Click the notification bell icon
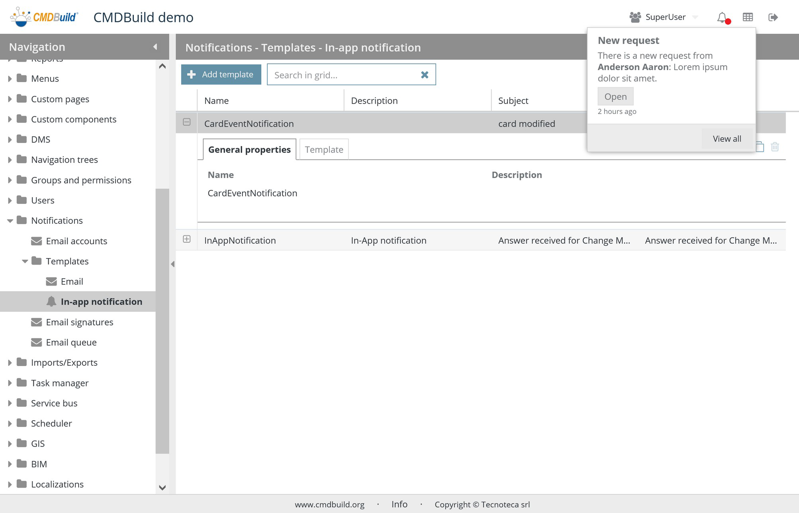 pos(723,17)
